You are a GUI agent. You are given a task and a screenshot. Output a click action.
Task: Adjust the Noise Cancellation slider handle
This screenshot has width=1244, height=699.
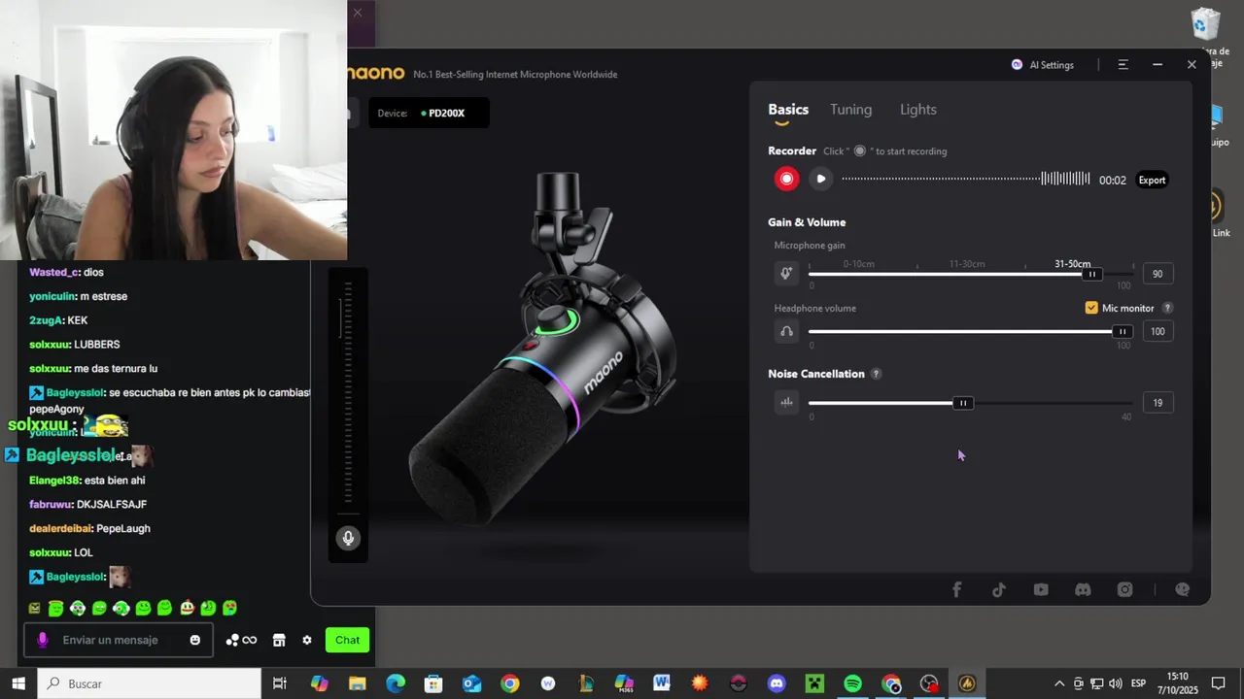963,403
